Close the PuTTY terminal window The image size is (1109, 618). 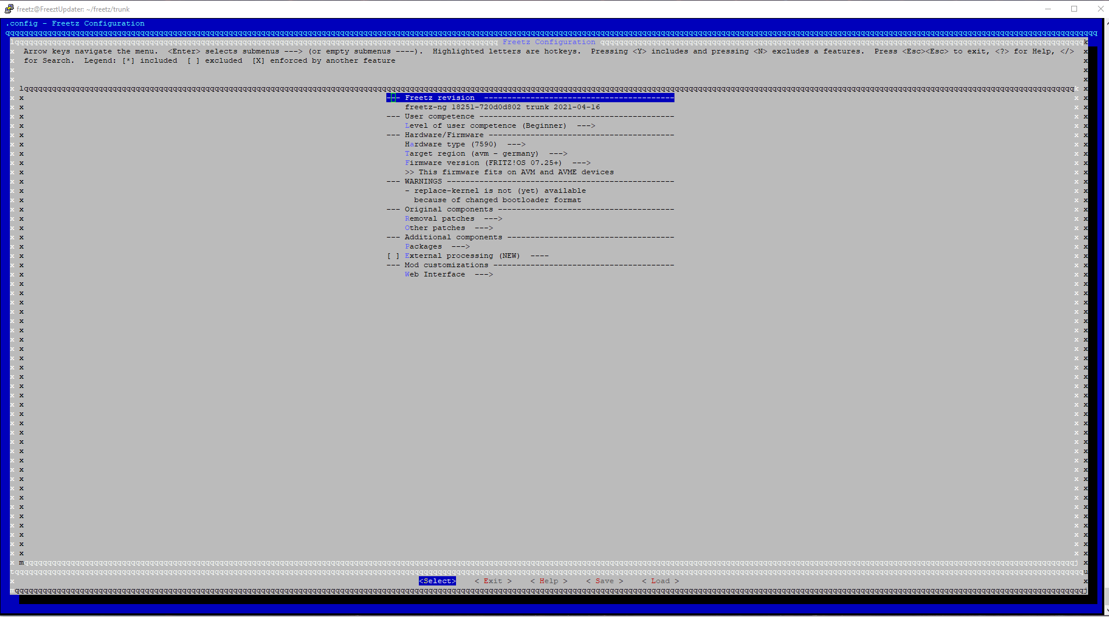[x=1100, y=9]
